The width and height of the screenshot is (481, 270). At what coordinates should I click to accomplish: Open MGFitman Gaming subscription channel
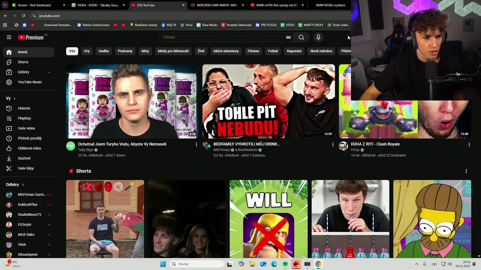tap(29, 195)
